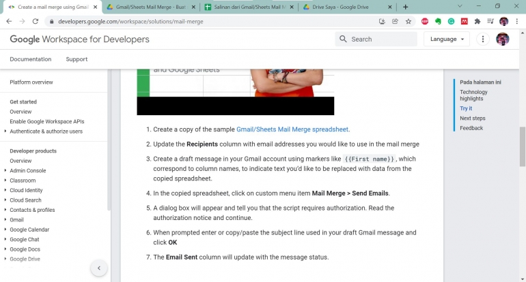Switch to the Drive Saya - Google Drive tab

(346, 7)
